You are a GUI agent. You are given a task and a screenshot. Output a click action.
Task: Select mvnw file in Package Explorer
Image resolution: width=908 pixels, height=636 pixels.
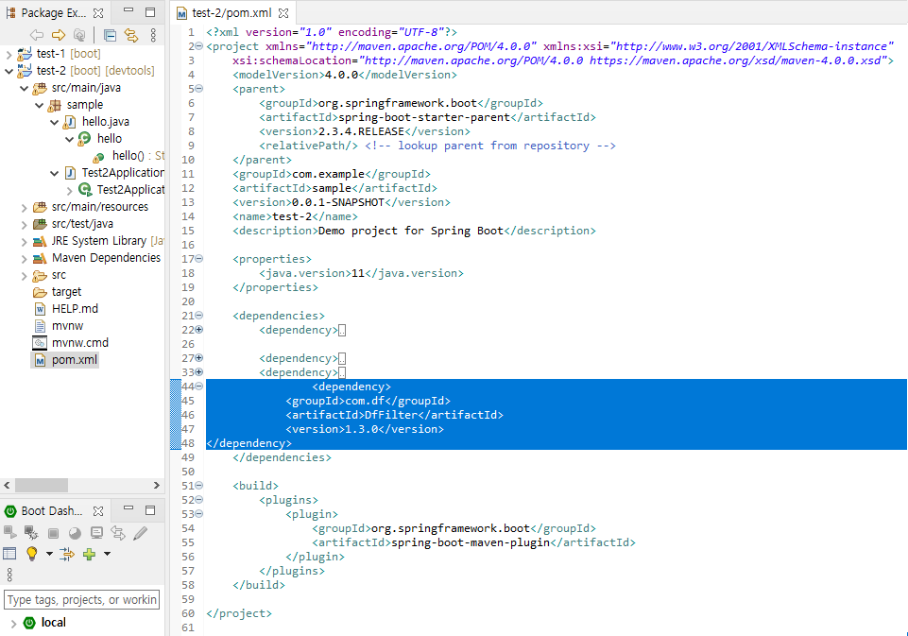click(67, 326)
